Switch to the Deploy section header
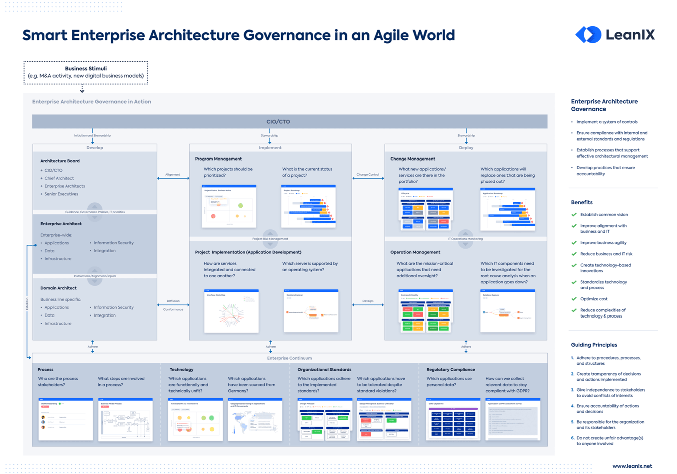 point(466,147)
